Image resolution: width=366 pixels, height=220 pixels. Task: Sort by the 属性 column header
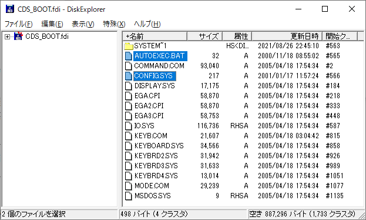[237, 36]
